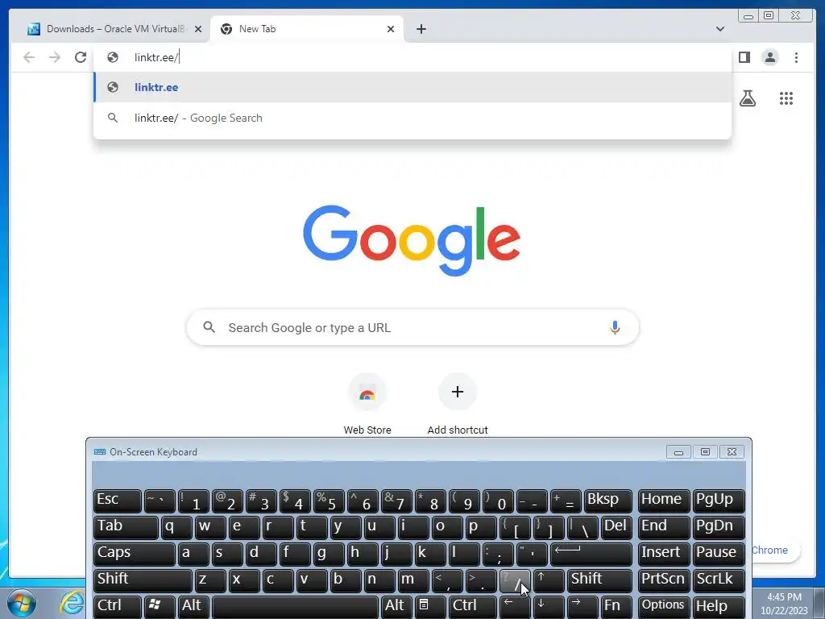Launch Internet Explorer from the taskbar

pyautogui.click(x=71, y=603)
